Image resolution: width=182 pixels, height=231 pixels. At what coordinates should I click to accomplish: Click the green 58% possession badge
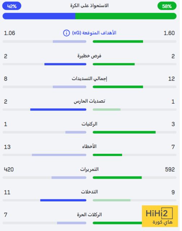click(167, 6)
